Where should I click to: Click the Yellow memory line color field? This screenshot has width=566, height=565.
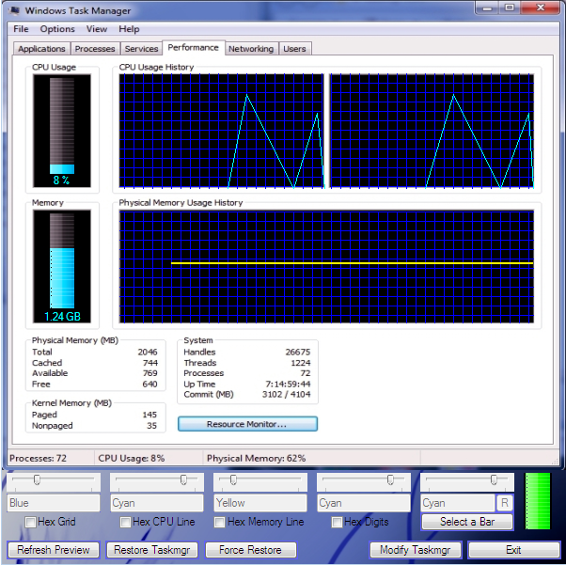coord(260,503)
